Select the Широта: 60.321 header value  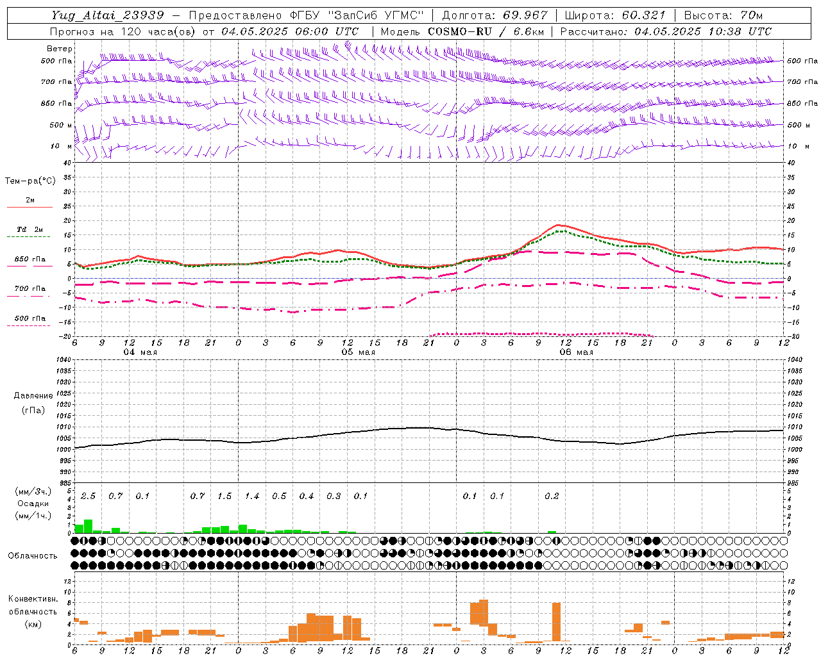(x=615, y=15)
